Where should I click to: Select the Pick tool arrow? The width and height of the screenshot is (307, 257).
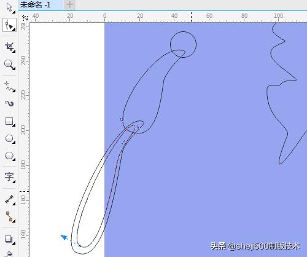coord(9,7)
